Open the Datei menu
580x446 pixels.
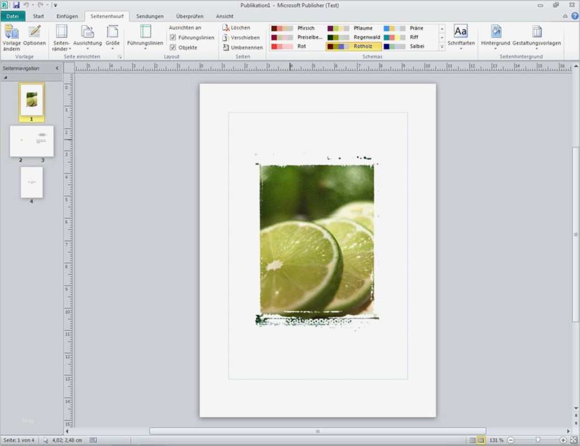click(x=13, y=16)
